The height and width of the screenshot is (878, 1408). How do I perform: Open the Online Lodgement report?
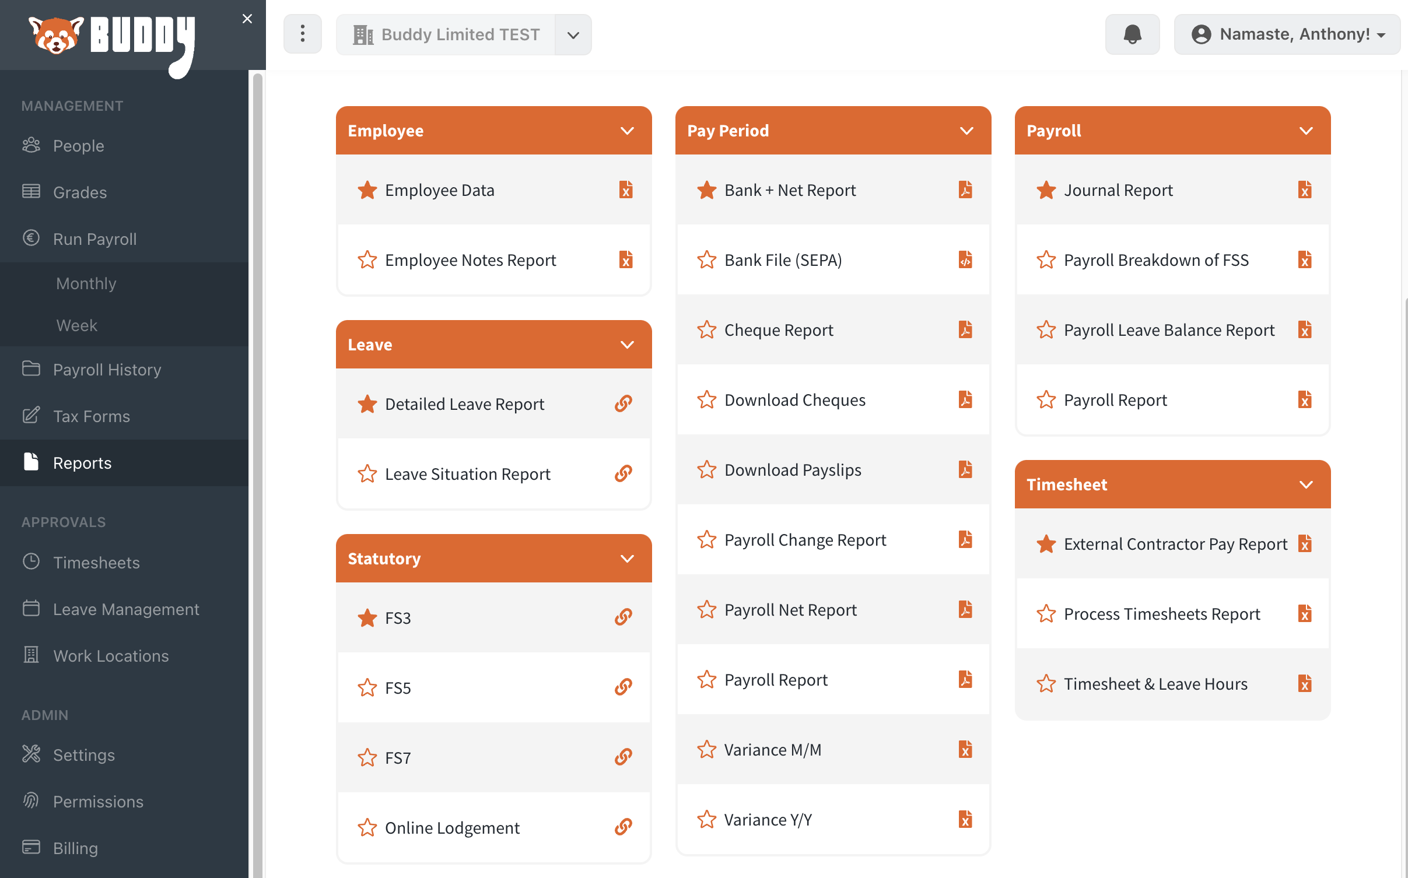[x=452, y=827]
